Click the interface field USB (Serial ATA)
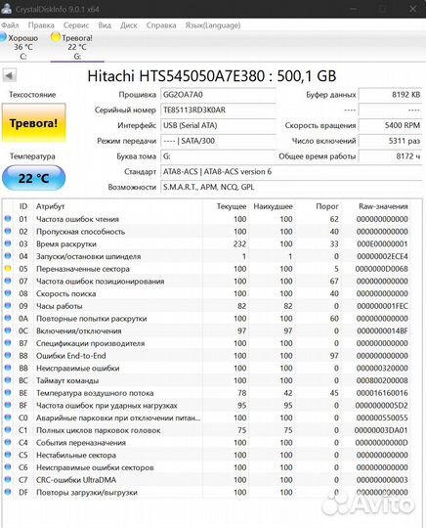Screen dimensions: 426x528 [x=218, y=125]
